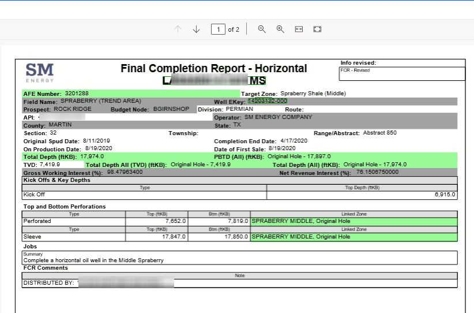474x313 pixels.
Task: Click the SM Energy logo
Action: point(40,73)
